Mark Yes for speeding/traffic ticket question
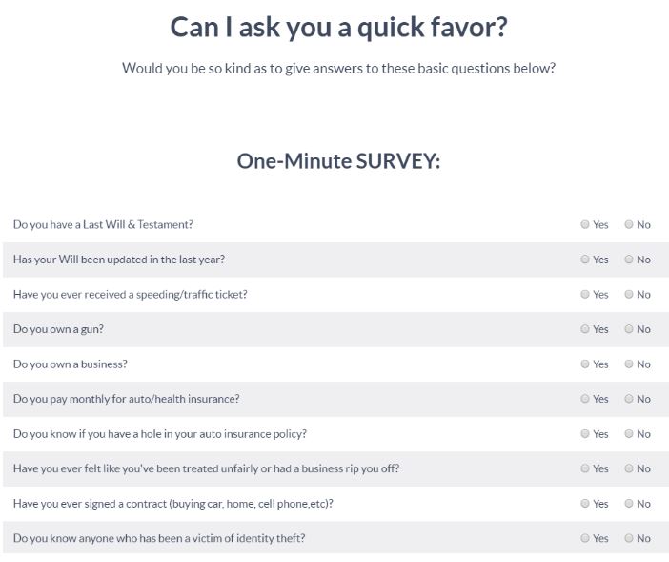 tap(585, 294)
